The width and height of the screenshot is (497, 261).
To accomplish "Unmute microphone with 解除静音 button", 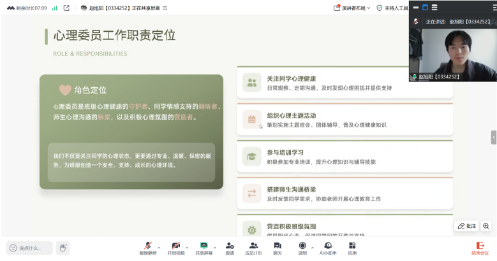I will (x=147, y=246).
